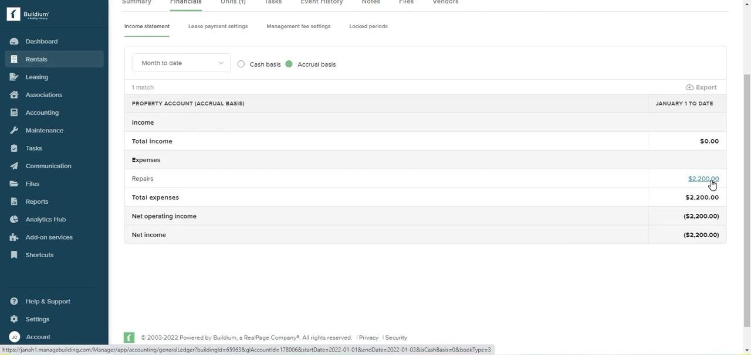Screen dimensions: 751x355
Task: Click the Net operating income label
Action: 164,216
